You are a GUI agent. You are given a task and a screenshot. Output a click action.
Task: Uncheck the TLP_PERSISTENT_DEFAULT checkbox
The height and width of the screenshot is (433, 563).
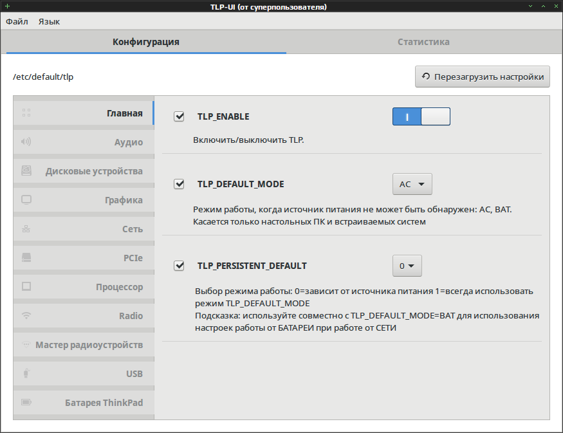click(x=179, y=266)
